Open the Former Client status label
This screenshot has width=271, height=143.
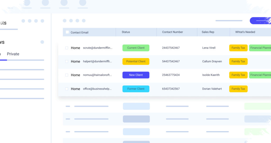tap(136, 89)
